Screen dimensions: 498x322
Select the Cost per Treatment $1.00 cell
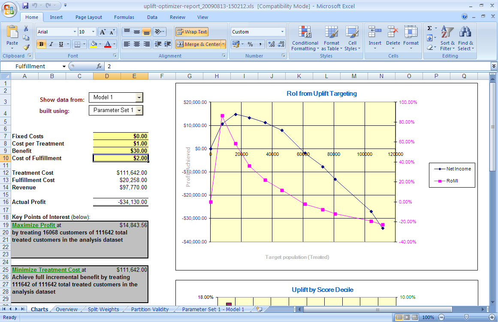click(x=121, y=144)
